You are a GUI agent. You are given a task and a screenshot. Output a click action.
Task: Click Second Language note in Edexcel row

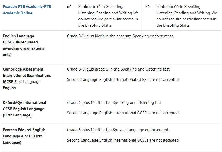(123, 140)
